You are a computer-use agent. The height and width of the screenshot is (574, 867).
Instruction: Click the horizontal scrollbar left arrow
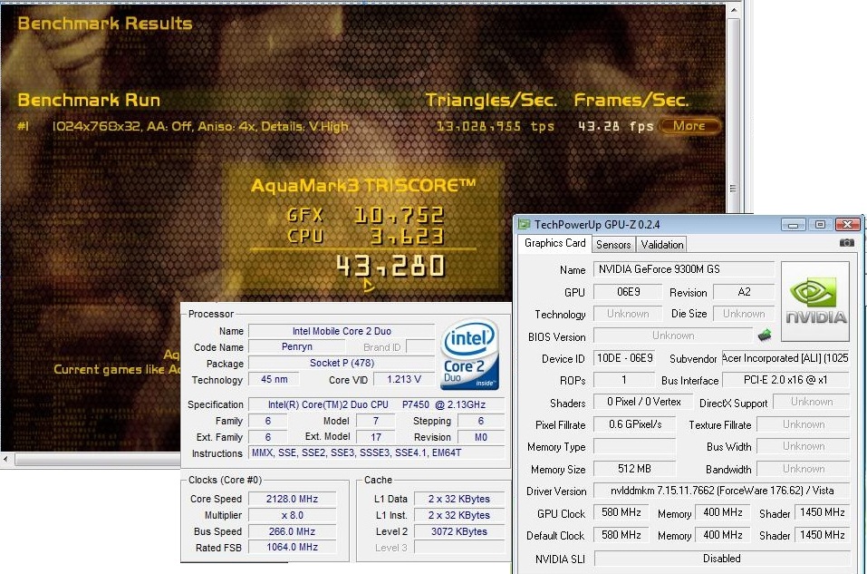point(5,459)
